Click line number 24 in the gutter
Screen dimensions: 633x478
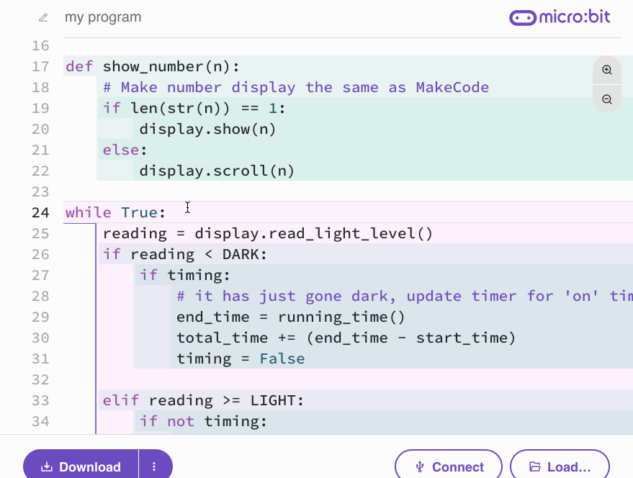40,212
